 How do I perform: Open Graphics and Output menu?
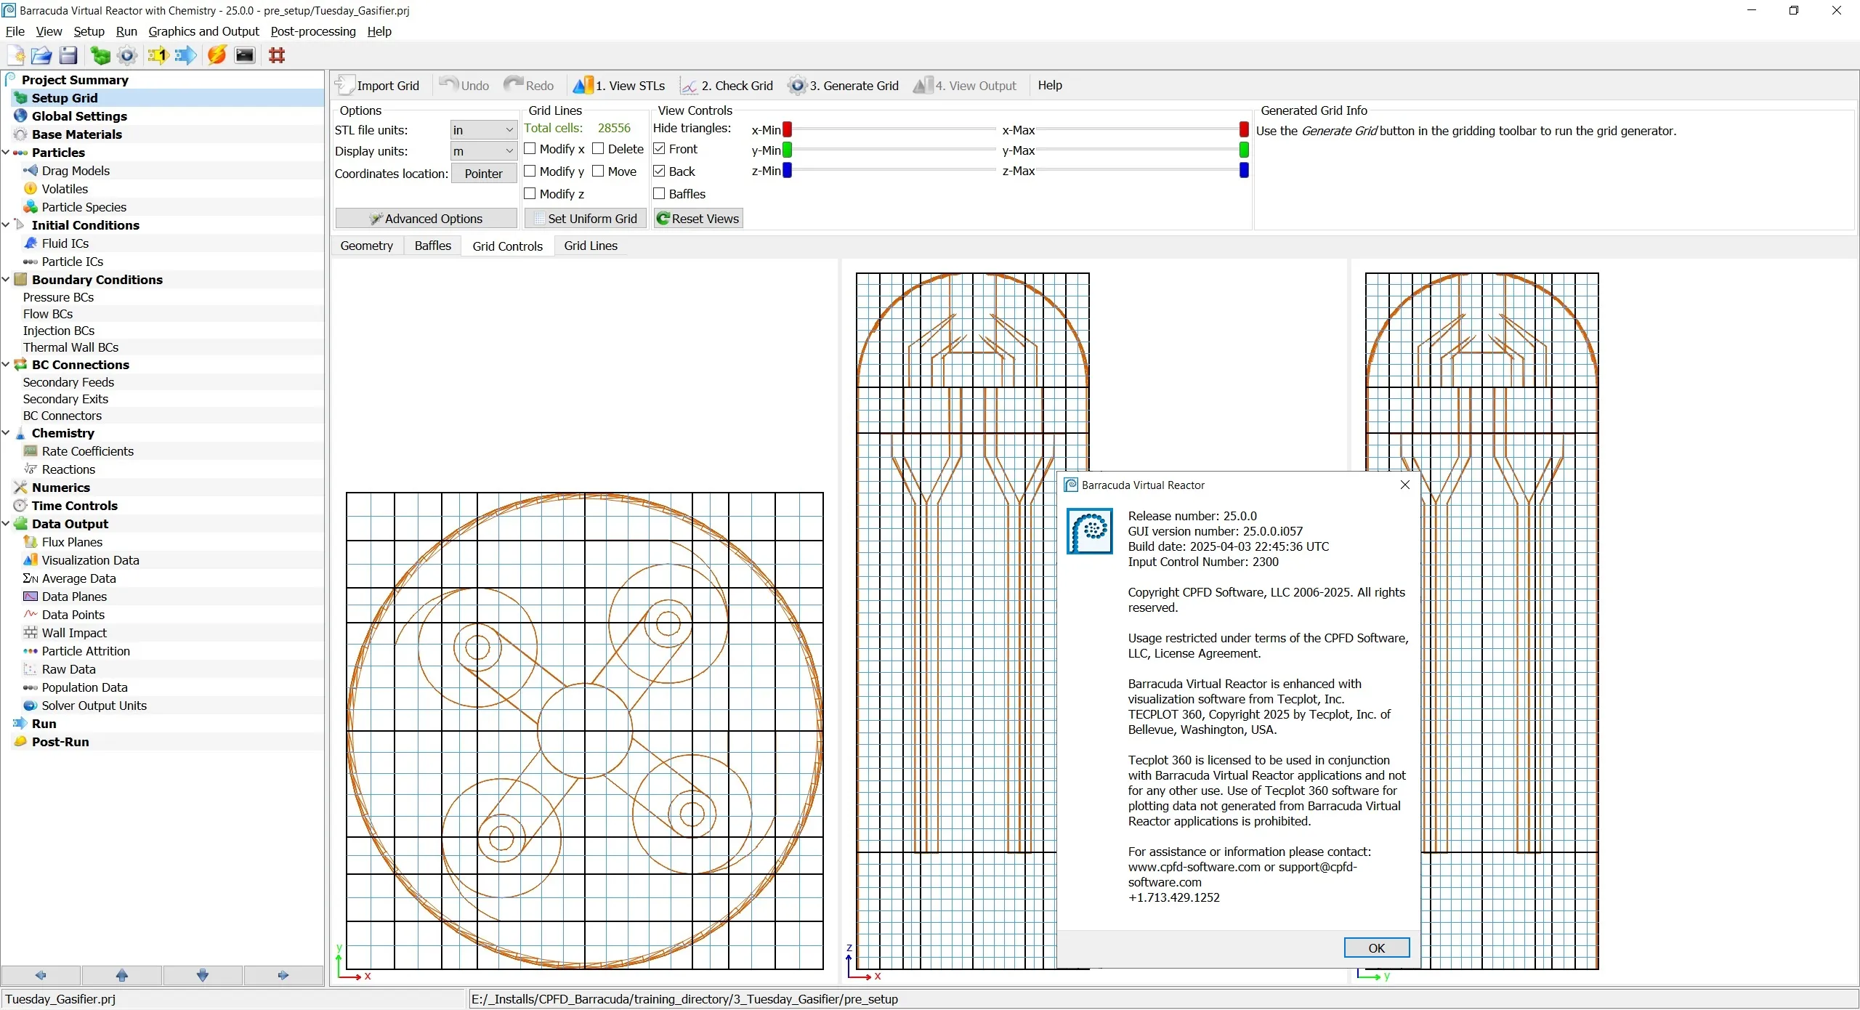click(203, 31)
